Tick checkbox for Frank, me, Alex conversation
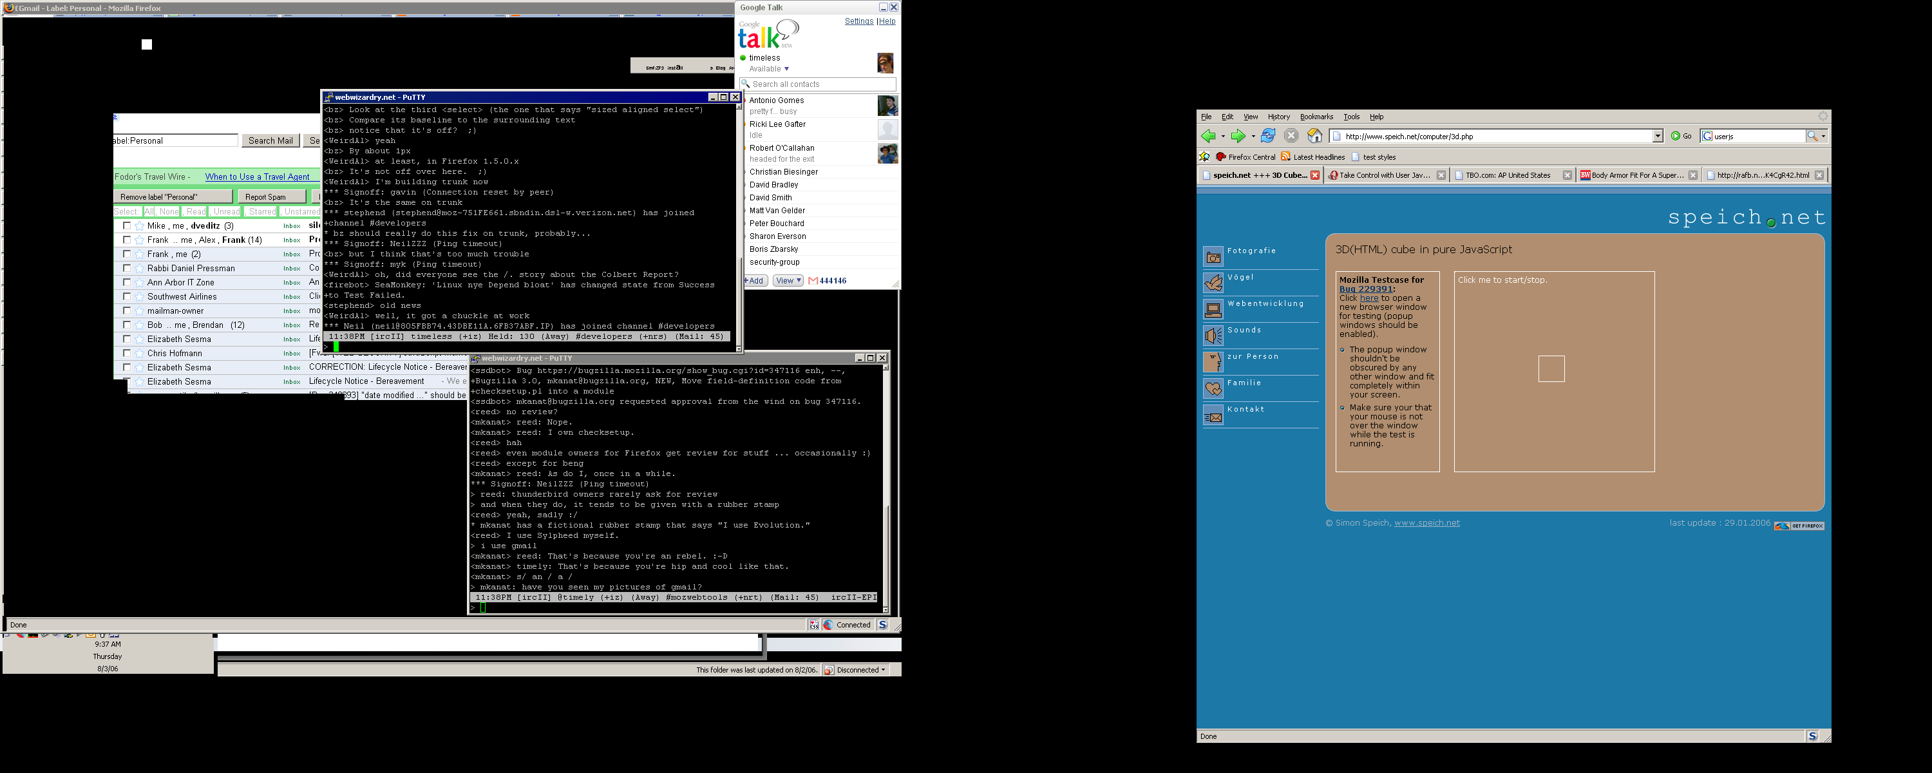The width and height of the screenshot is (1932, 773). pos(127,240)
